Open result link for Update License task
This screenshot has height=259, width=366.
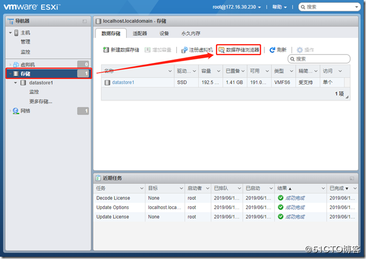295,216
